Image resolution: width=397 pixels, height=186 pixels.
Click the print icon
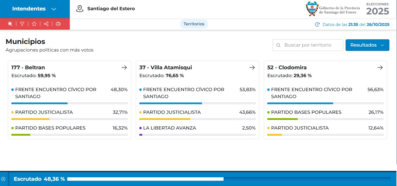pos(58,24)
